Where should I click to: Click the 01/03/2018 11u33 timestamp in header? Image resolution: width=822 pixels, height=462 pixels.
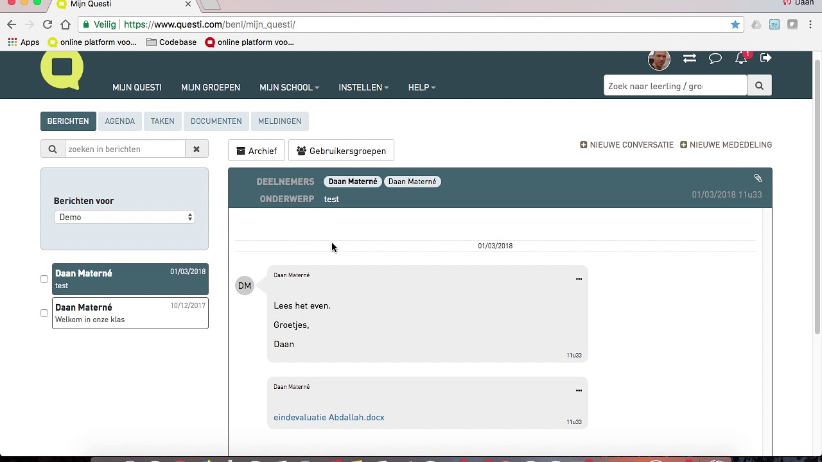727,194
